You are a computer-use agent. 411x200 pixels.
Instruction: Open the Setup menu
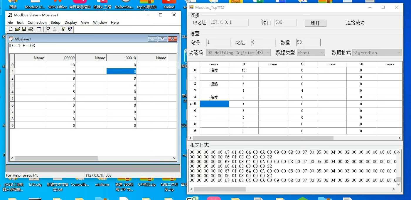[55, 23]
